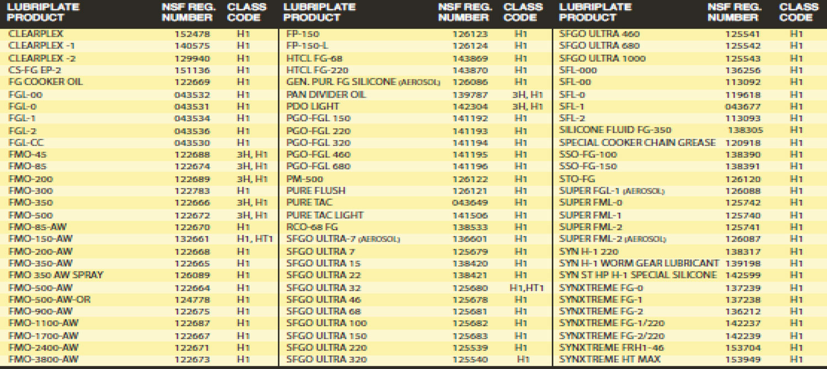Click NSF number 043677
The width and height of the screenshot is (827, 369).
point(744,106)
